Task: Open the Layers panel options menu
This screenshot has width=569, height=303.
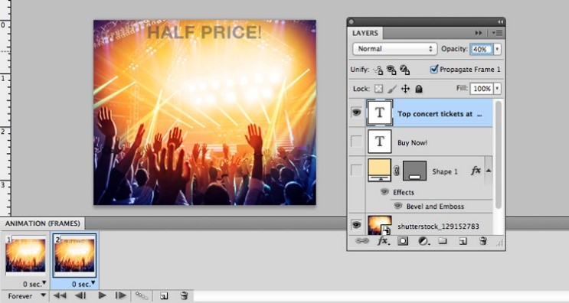Action: point(497,33)
